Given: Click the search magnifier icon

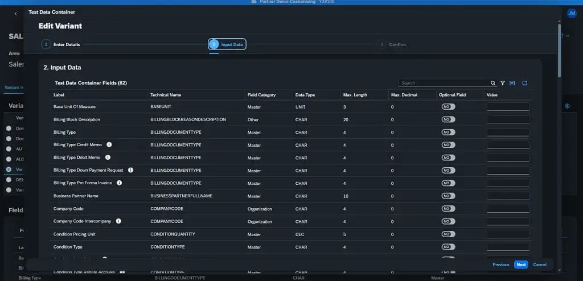Looking at the screenshot, I should (x=493, y=83).
